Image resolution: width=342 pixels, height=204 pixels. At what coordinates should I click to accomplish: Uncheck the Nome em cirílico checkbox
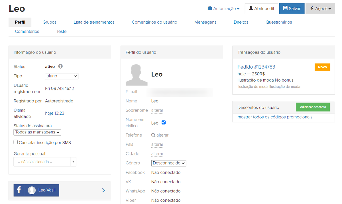tap(164, 123)
